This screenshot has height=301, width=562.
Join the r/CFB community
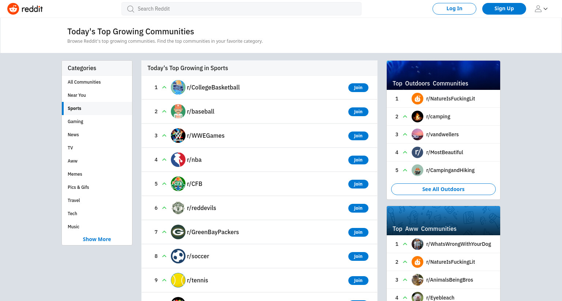(x=358, y=184)
